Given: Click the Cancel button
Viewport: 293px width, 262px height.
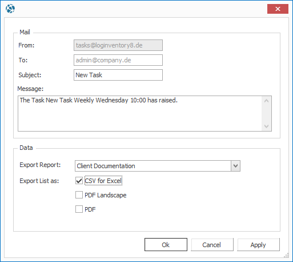Looking at the screenshot, I should (212, 245).
